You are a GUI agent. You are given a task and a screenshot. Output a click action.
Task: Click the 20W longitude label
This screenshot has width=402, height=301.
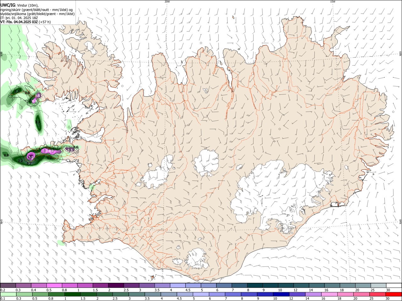167,2
